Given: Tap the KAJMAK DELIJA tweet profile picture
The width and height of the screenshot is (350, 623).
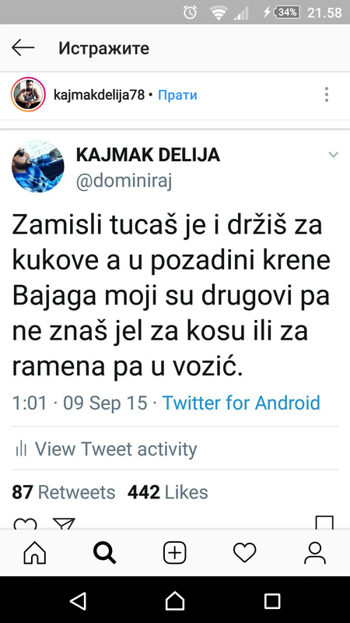Looking at the screenshot, I should (37, 167).
